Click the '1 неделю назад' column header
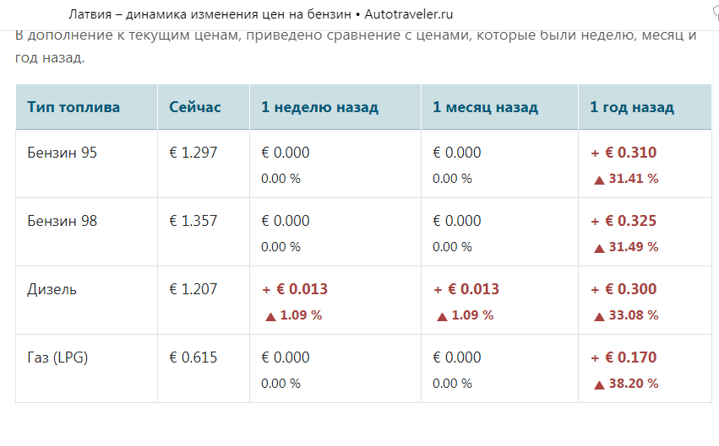 click(319, 107)
